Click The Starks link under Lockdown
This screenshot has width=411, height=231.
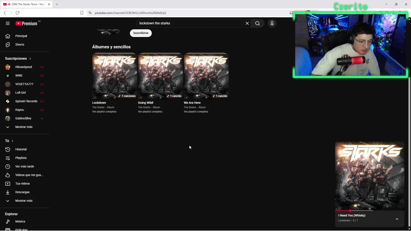tap(98, 107)
